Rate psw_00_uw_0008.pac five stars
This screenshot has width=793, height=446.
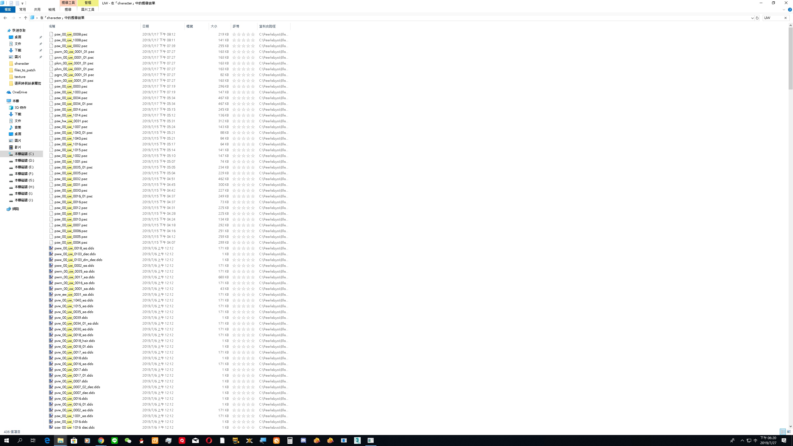pos(253,34)
